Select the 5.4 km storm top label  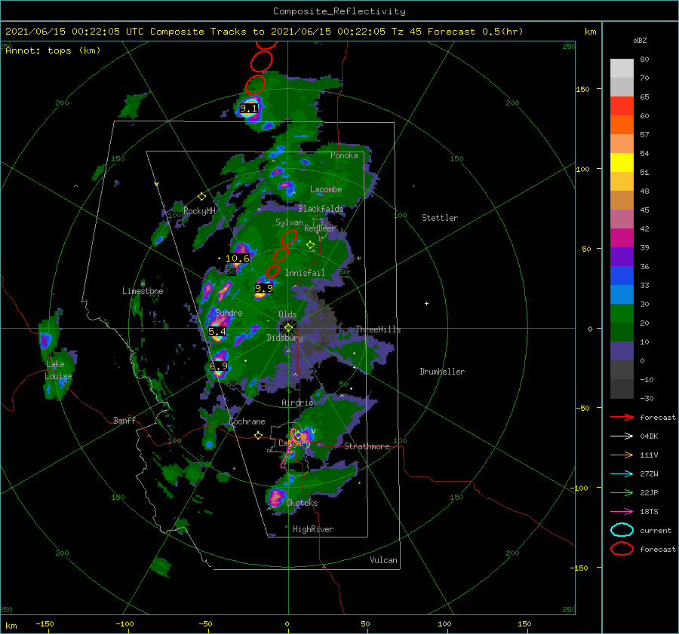217,332
